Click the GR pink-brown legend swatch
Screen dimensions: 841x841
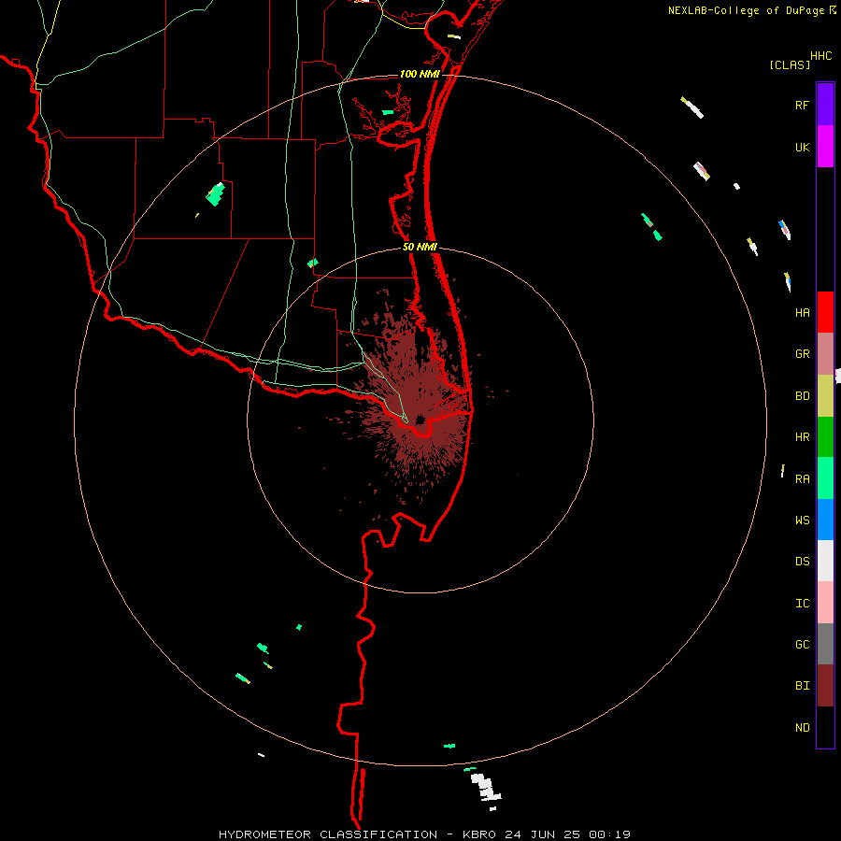point(825,354)
